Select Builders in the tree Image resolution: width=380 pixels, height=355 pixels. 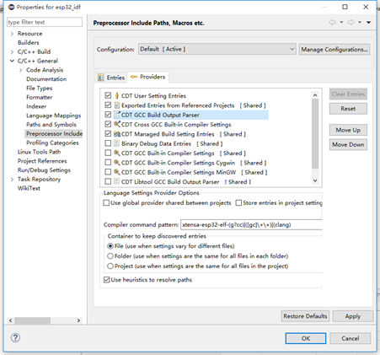coord(29,43)
